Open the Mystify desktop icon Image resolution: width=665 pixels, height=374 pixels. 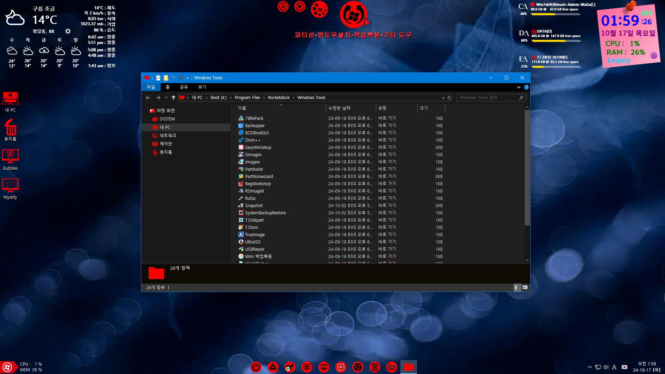click(x=10, y=189)
